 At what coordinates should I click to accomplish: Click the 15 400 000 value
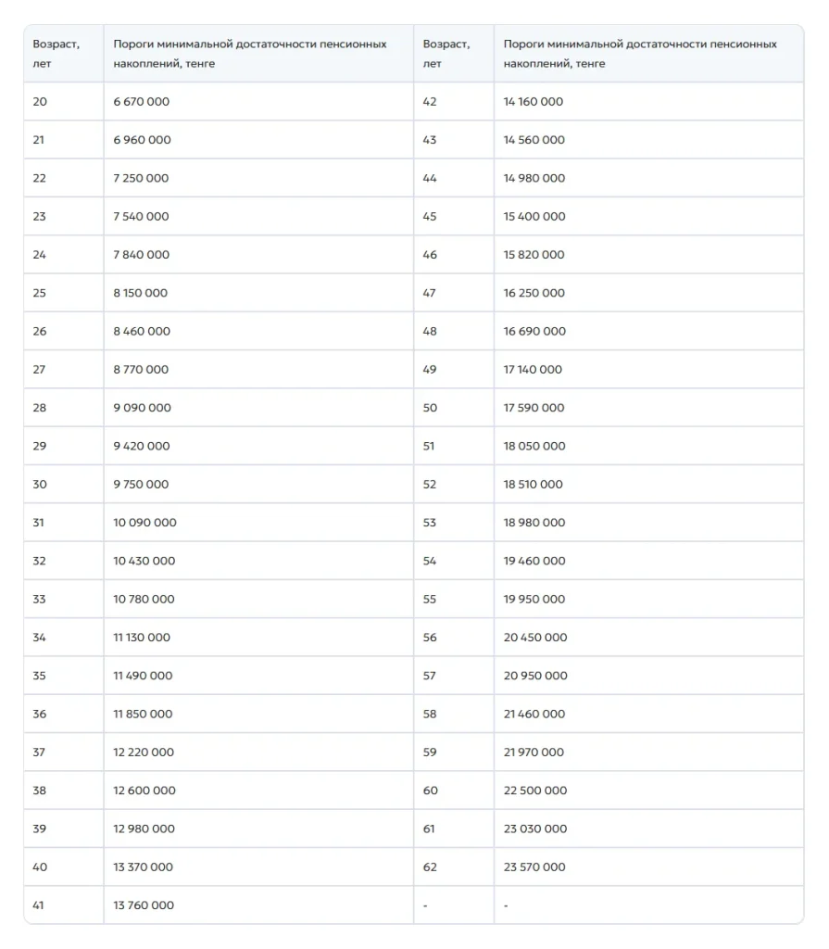tap(648, 217)
